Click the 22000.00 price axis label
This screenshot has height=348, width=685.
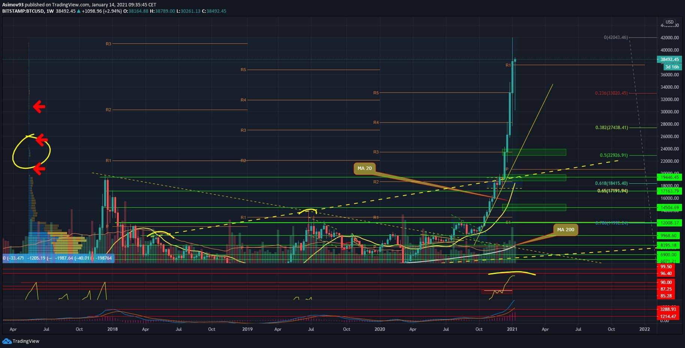click(x=670, y=161)
